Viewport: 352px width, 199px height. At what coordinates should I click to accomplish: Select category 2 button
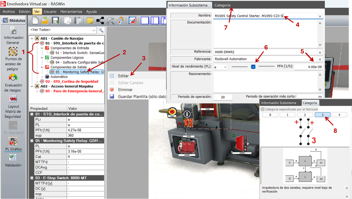(x=305, y=115)
